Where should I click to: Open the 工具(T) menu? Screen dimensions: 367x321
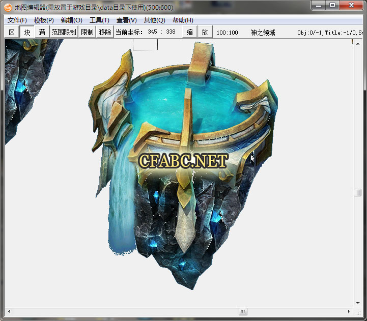99,20
